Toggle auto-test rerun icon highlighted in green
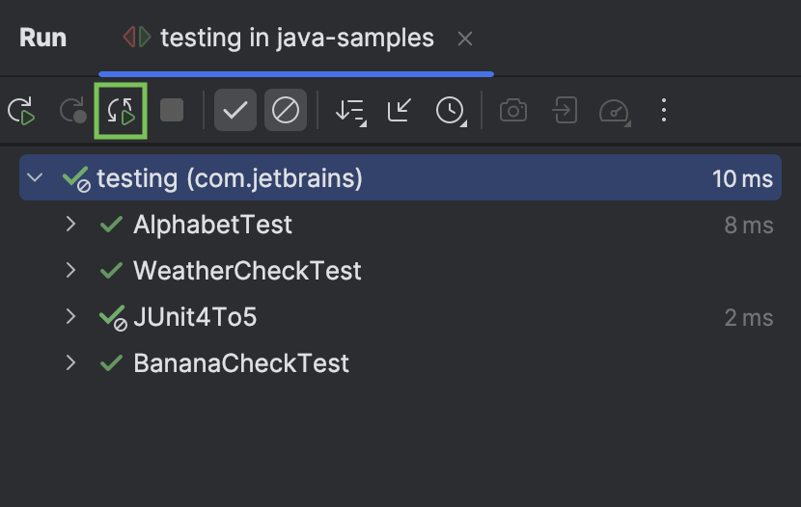The width and height of the screenshot is (801, 507). point(121,110)
